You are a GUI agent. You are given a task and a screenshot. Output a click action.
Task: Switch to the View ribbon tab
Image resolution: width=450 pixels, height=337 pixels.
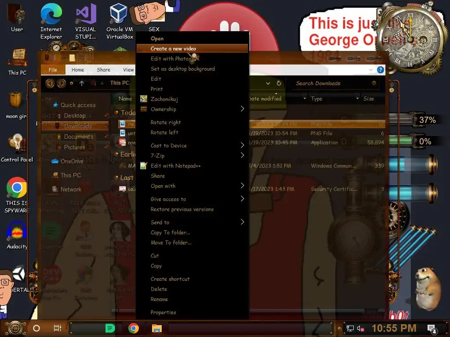(128, 70)
